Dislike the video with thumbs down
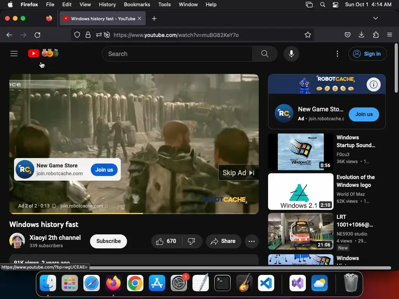 click(191, 241)
